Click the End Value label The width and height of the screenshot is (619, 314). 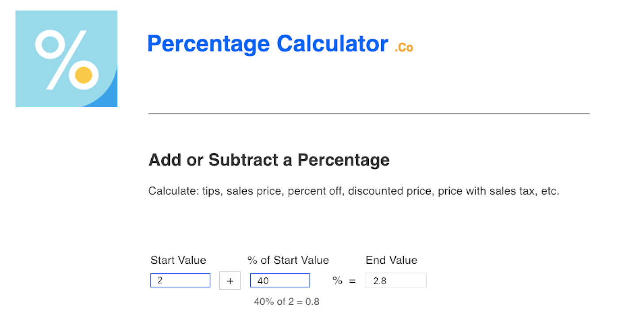(x=391, y=260)
